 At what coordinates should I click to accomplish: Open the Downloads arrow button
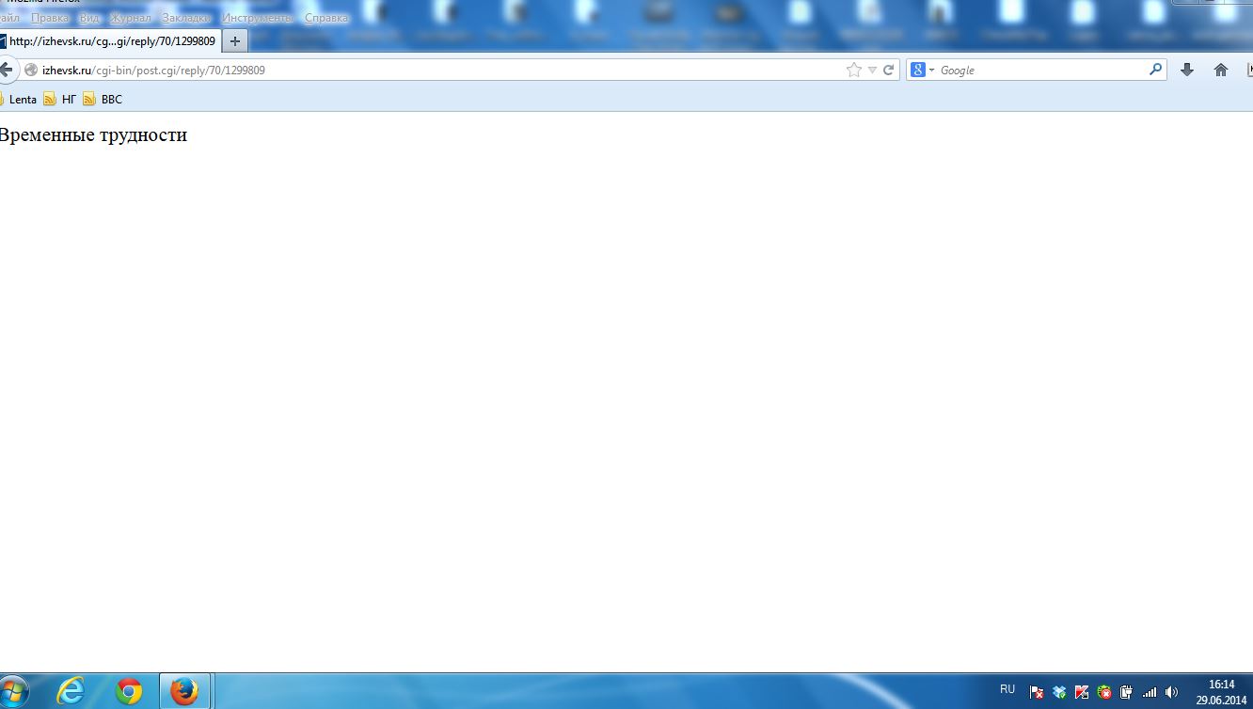[x=1187, y=70]
